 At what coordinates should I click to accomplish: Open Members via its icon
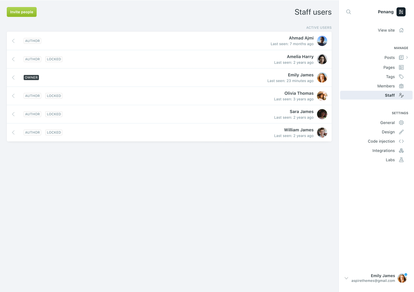(401, 86)
